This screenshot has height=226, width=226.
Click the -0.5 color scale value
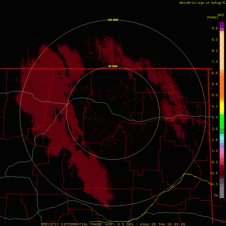pos(214,173)
